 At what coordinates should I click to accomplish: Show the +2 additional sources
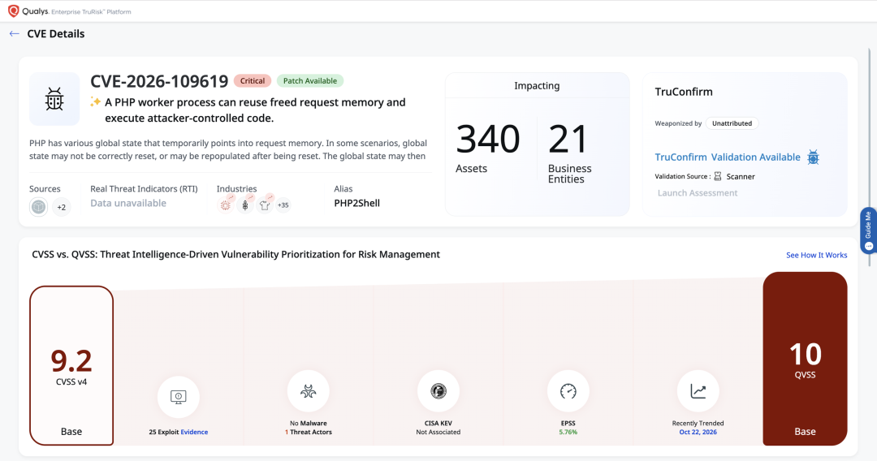(62, 207)
